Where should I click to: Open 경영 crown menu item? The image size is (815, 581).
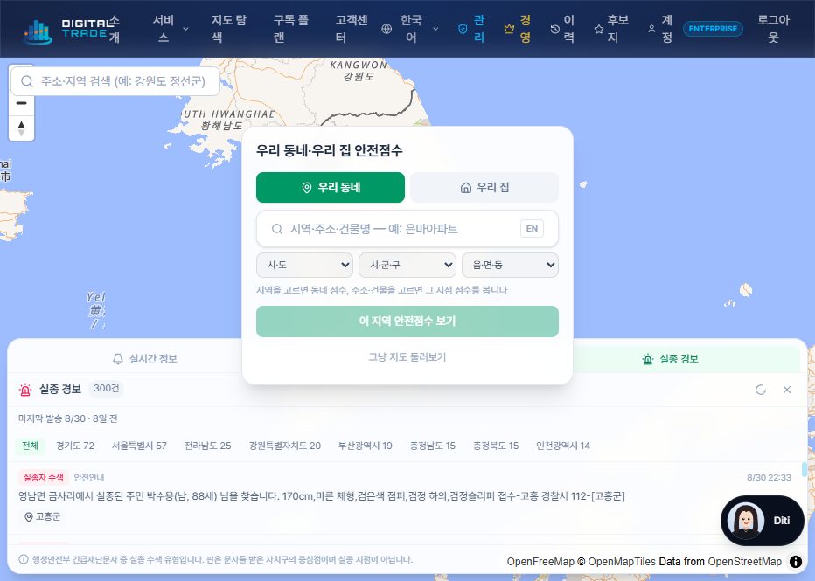point(518,29)
